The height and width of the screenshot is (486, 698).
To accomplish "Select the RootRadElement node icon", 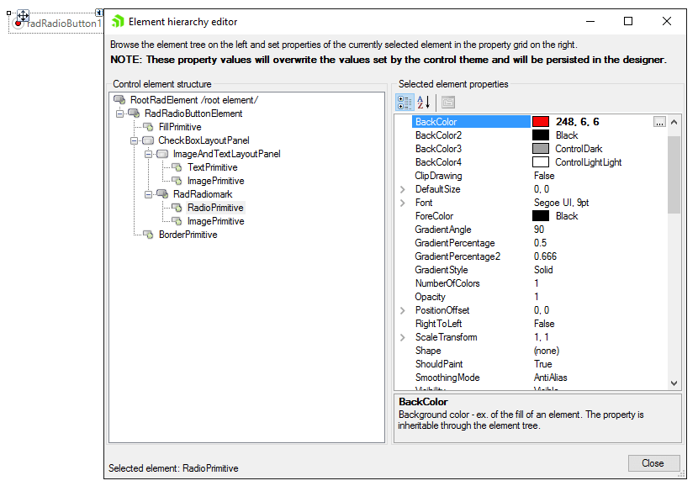I will (119, 99).
